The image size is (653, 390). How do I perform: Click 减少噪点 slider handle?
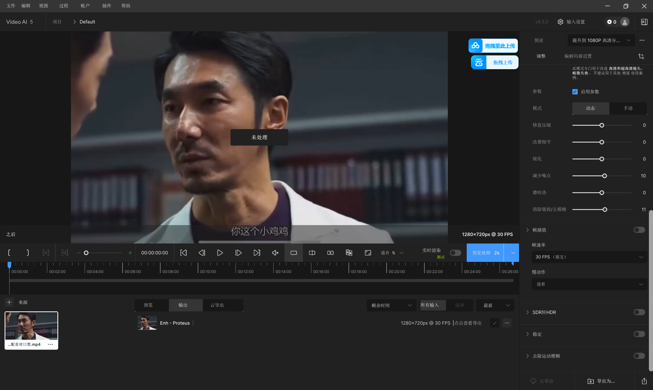605,176
